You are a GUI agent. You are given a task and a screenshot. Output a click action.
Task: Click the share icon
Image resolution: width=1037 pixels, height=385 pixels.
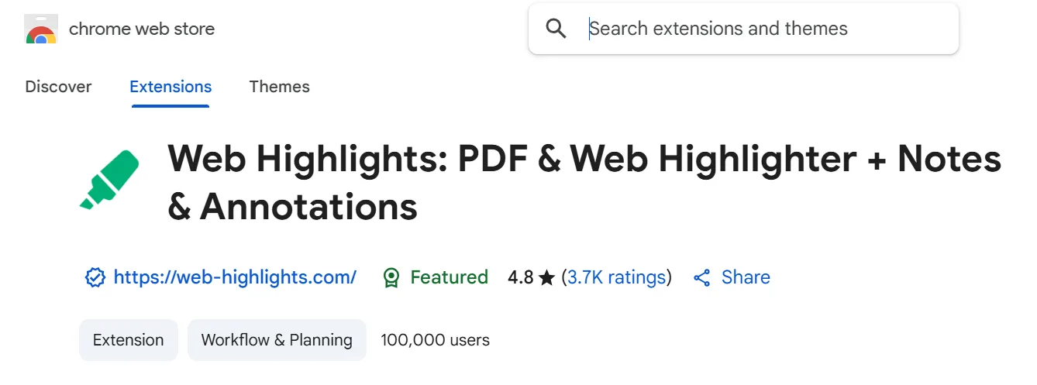click(x=702, y=277)
